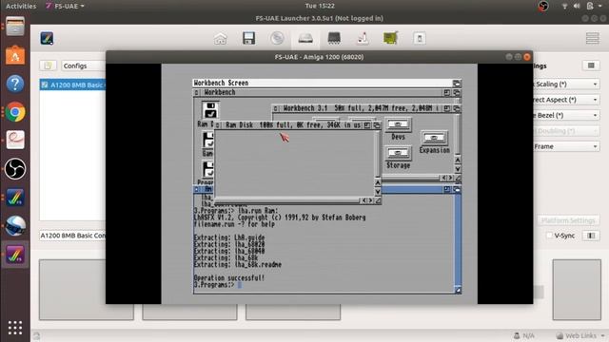Click the FS-UAE Amiga 1200 window title
The width and height of the screenshot is (609, 342).
pyautogui.click(x=320, y=57)
